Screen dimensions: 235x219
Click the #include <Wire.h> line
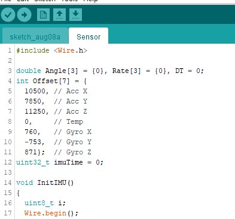[52, 50]
